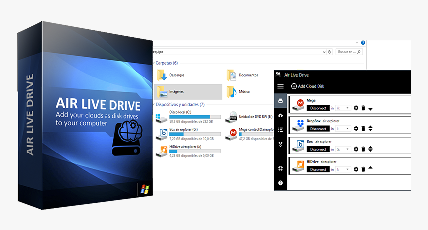The height and width of the screenshot is (230, 428).
Task: Move Mega disk down with arrow
Action: [x=370, y=109]
